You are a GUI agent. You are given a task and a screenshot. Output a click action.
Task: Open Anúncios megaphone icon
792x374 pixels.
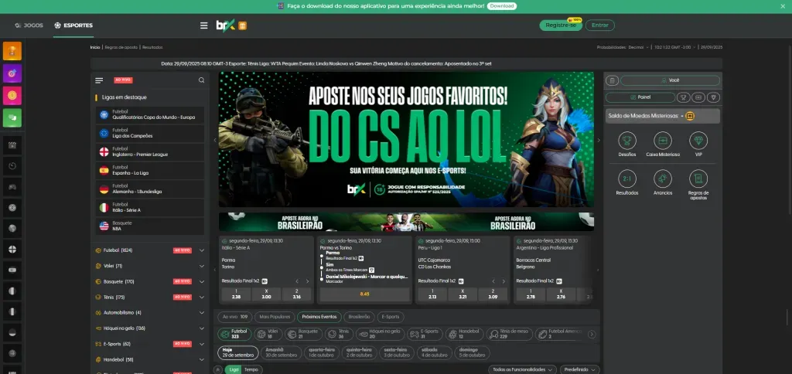(663, 178)
